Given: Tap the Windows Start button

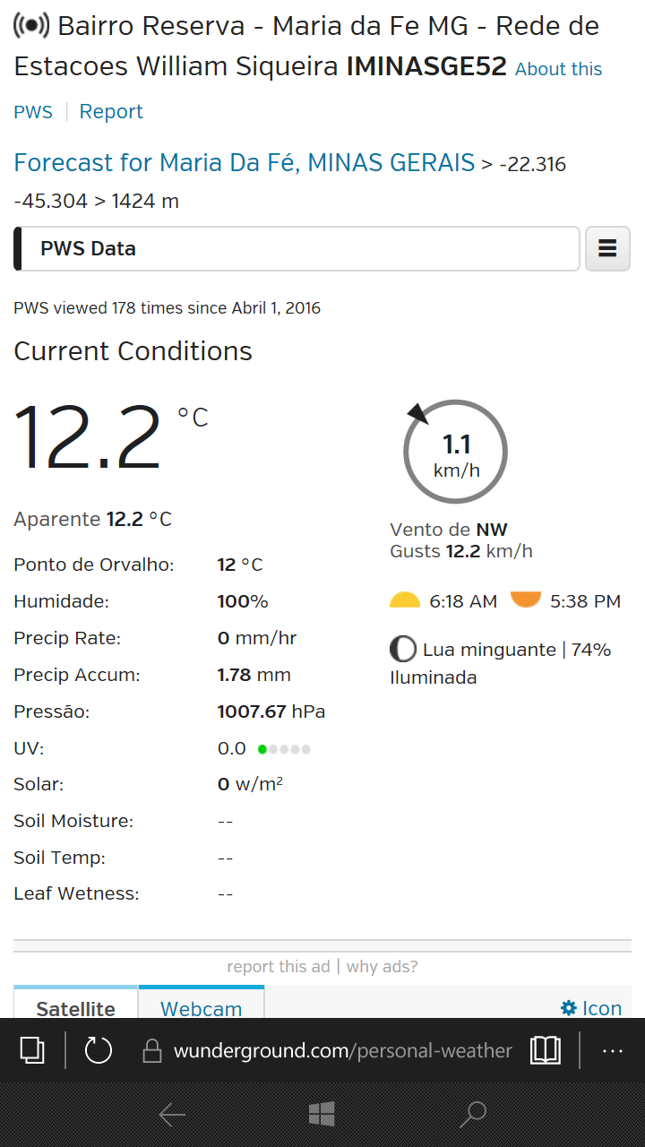Looking at the screenshot, I should click(322, 1114).
